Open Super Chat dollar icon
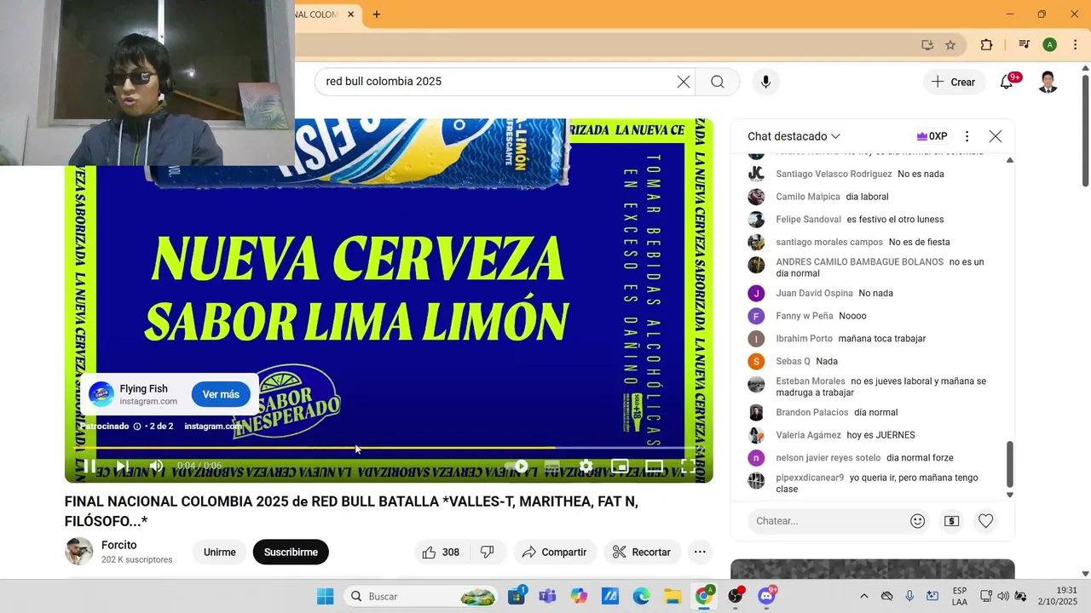1091x613 pixels. click(x=952, y=521)
